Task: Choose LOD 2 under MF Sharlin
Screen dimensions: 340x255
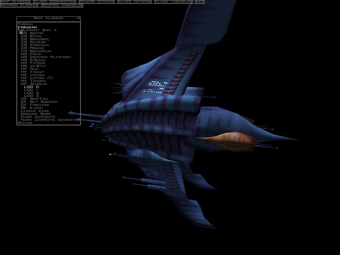Action: click(x=32, y=93)
